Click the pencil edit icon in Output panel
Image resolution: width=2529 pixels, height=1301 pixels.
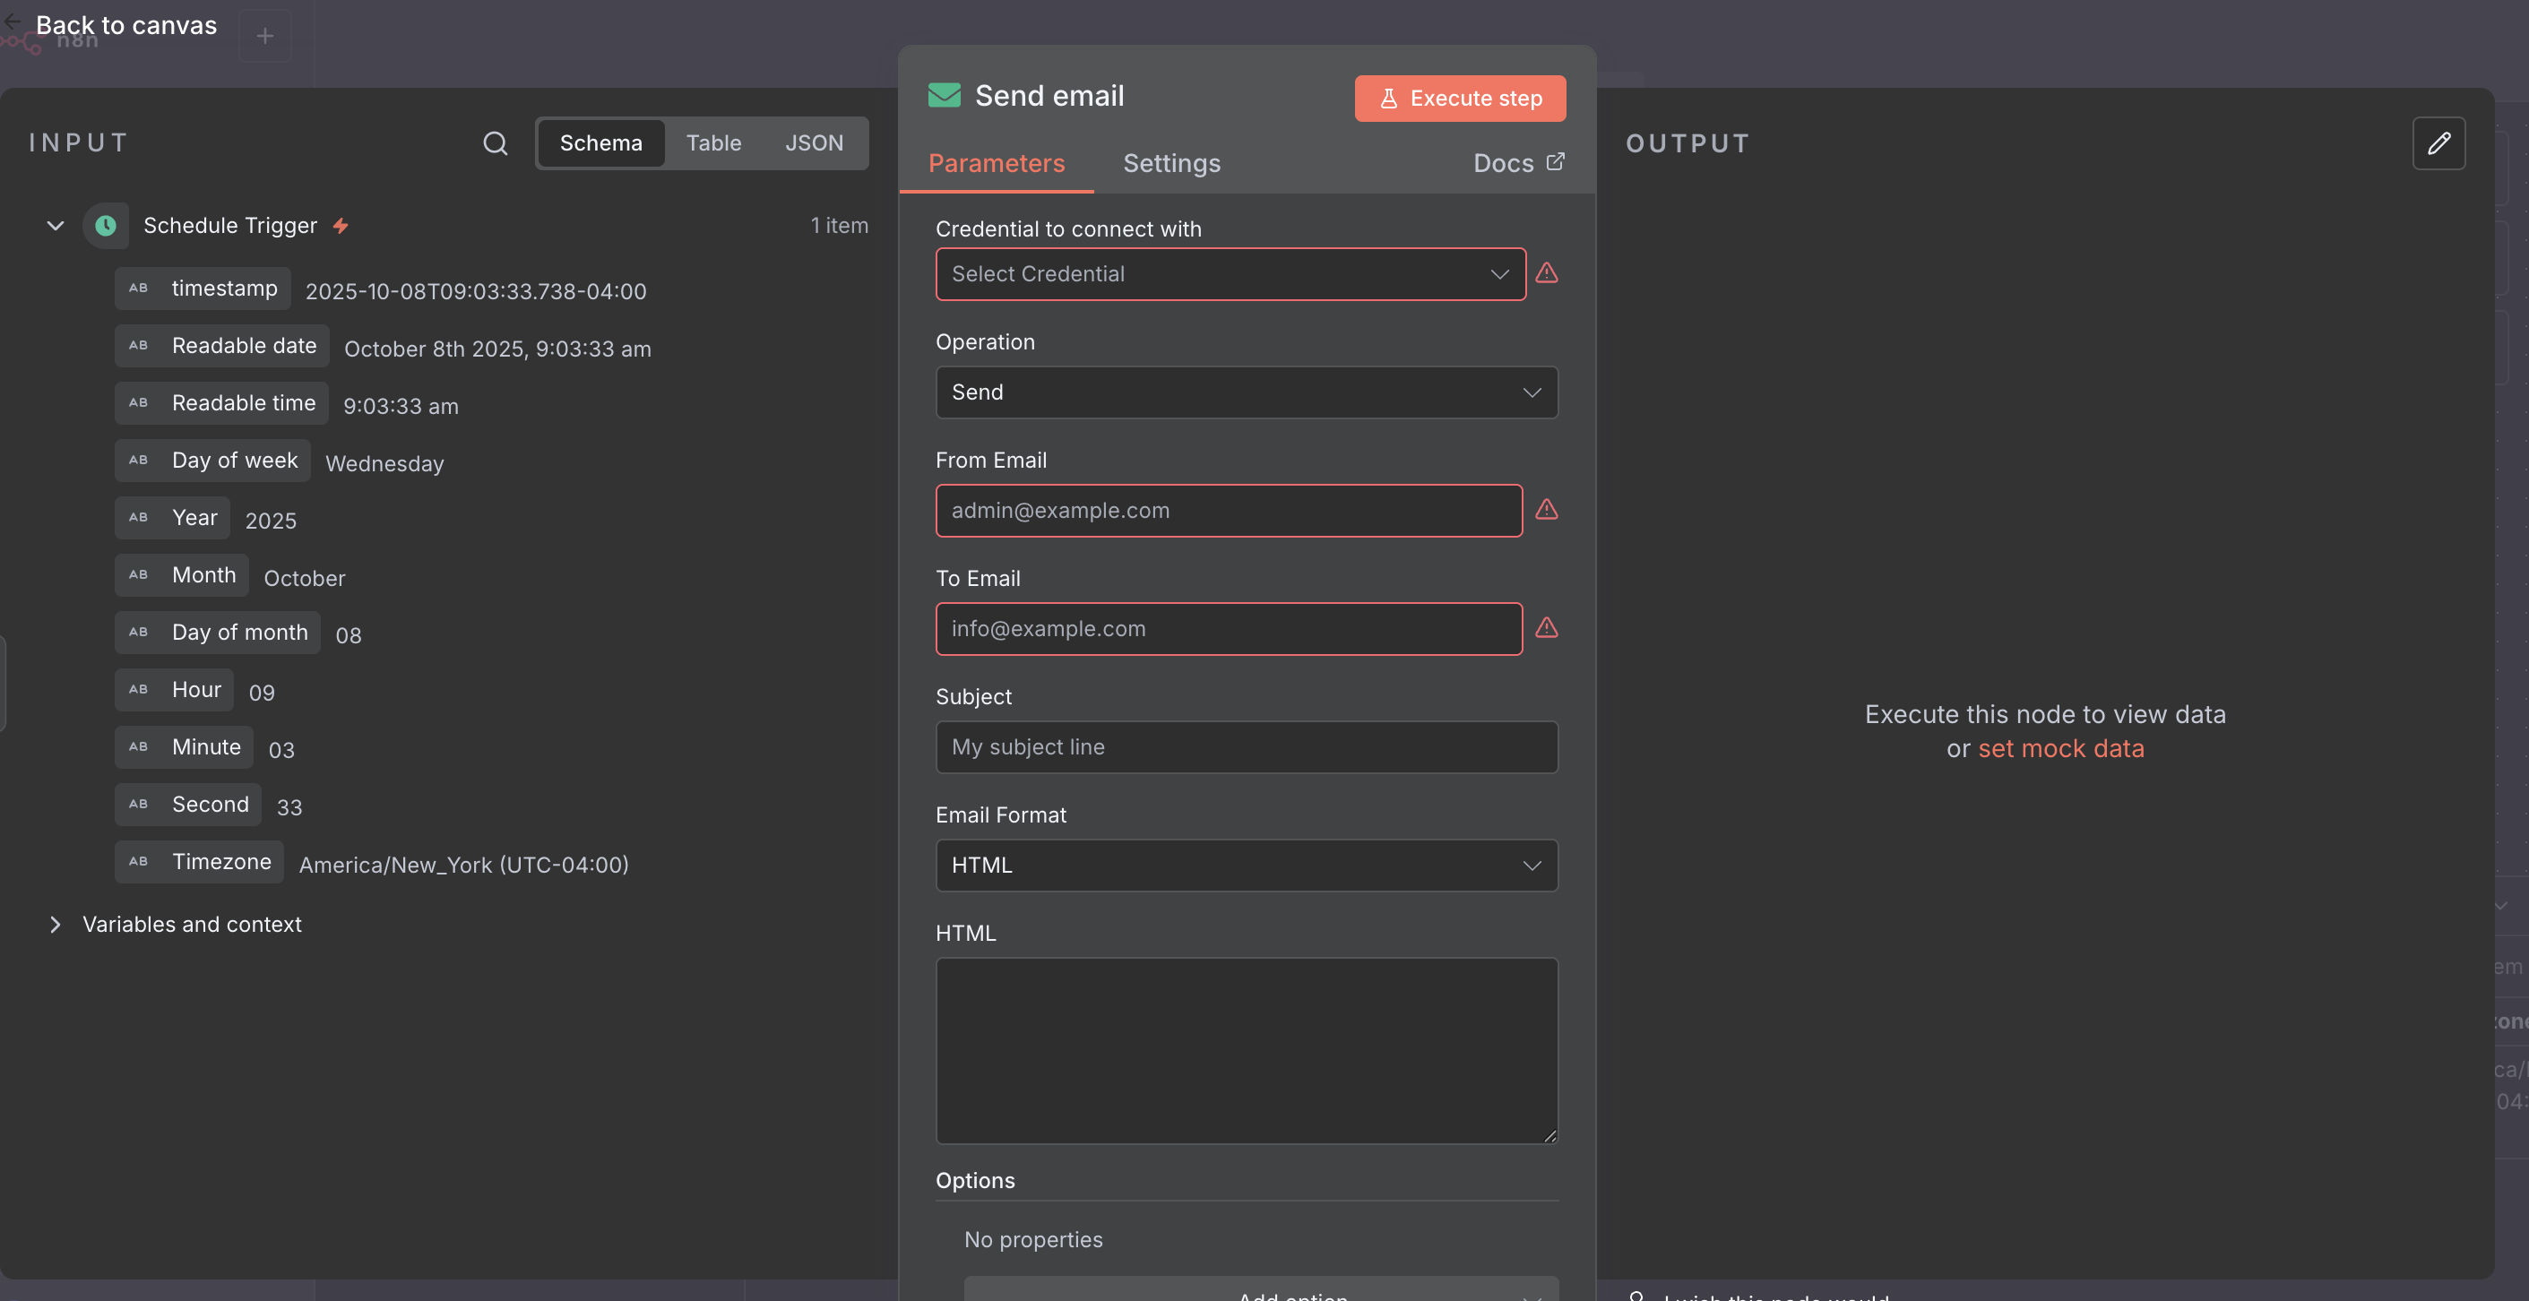2438,143
